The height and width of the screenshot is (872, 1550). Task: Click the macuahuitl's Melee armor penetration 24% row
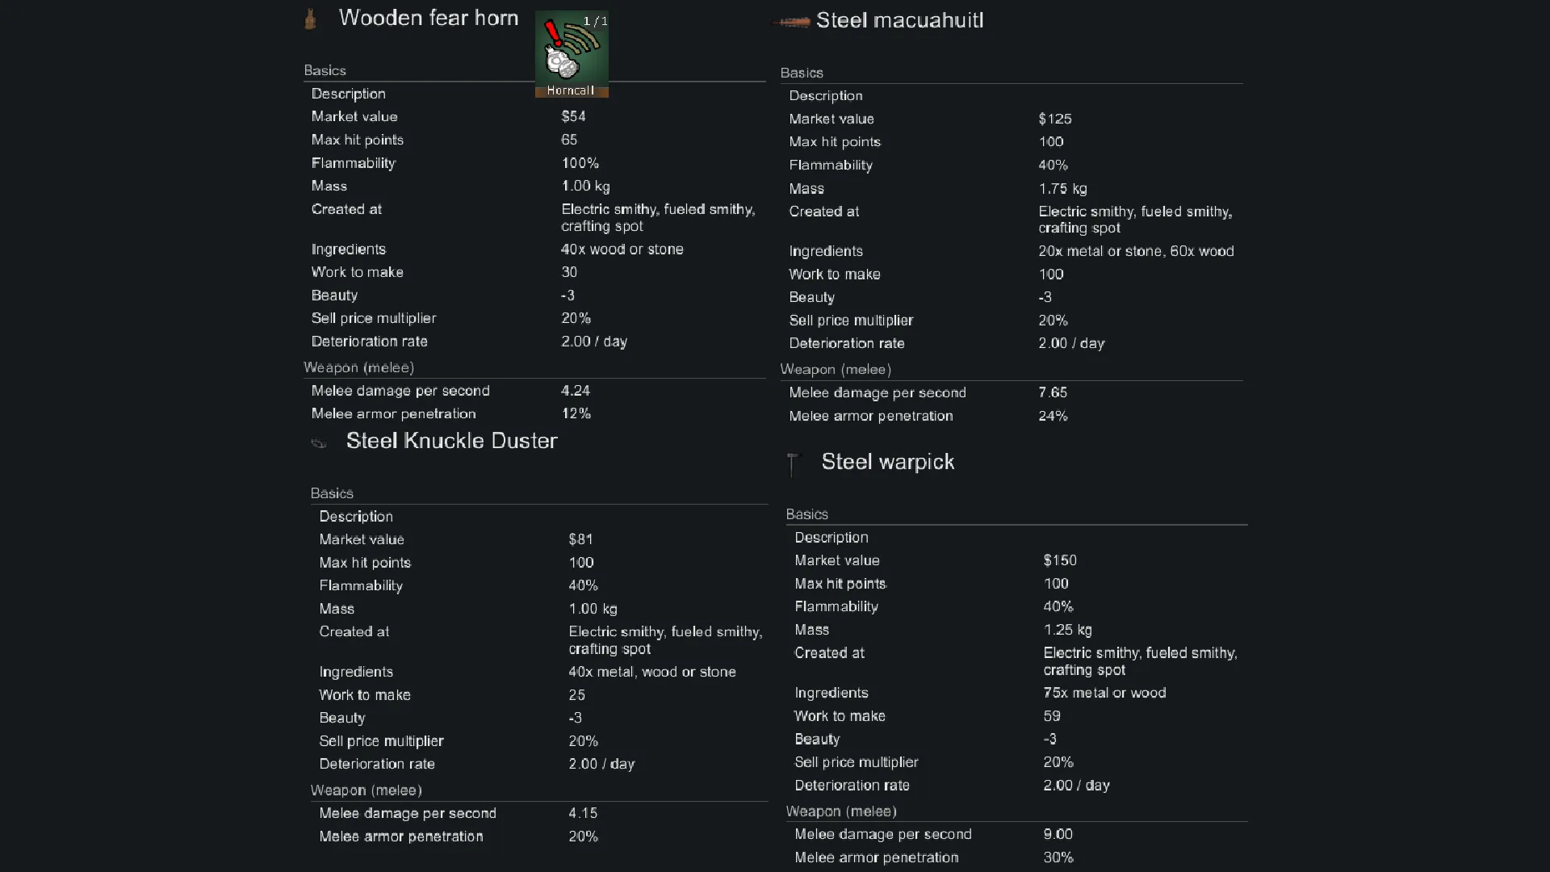pos(1012,416)
